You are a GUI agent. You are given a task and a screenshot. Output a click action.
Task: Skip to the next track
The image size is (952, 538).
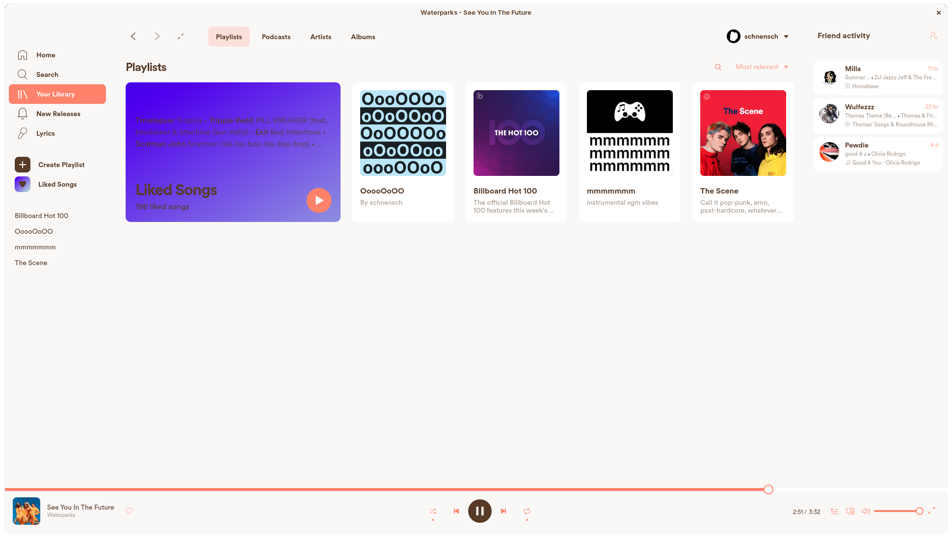503,511
